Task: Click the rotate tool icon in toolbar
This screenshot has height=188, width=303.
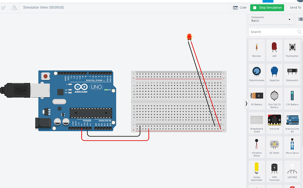Action: (x=3, y=8)
